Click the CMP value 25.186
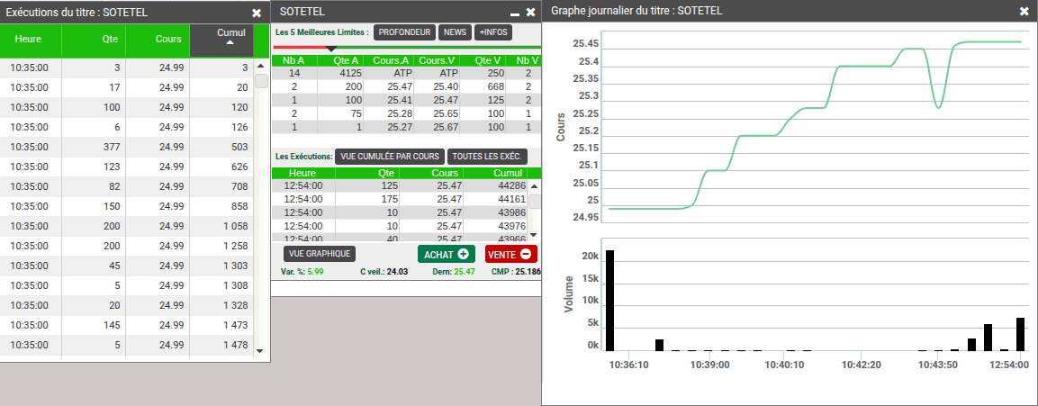 528,272
